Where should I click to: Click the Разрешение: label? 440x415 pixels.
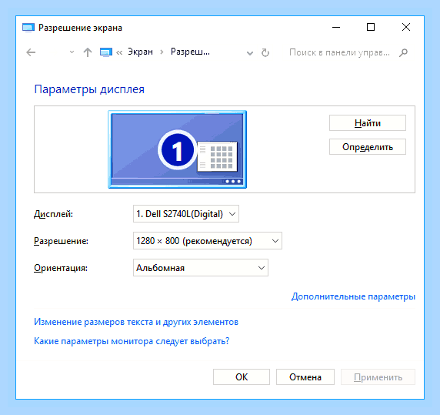pyautogui.click(x=62, y=241)
